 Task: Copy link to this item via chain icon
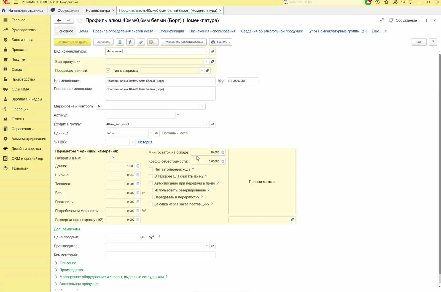click(382, 20)
